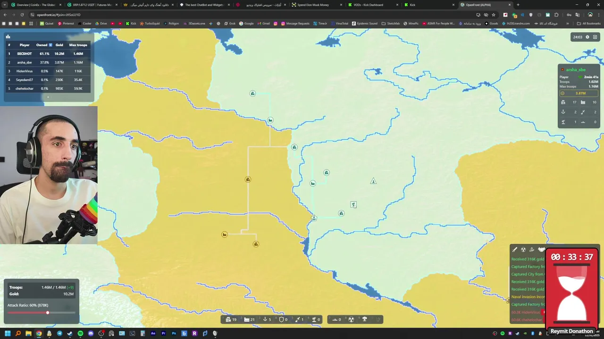Viewport: 604px width, 339px height.
Task: Select the Missile Silo build icon
Action: [x=298, y=319]
